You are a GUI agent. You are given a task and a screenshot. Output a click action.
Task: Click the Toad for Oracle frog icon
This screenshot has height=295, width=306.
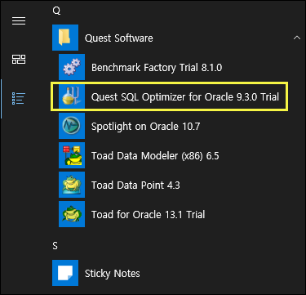72,214
